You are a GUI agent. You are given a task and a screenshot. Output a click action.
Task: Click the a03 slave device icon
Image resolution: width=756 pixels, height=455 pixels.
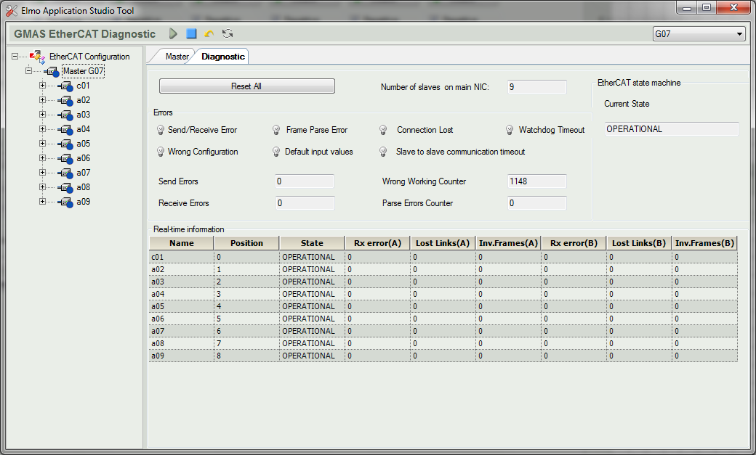65,115
